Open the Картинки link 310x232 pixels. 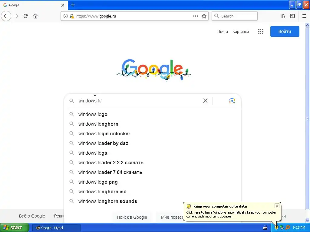coord(240,31)
